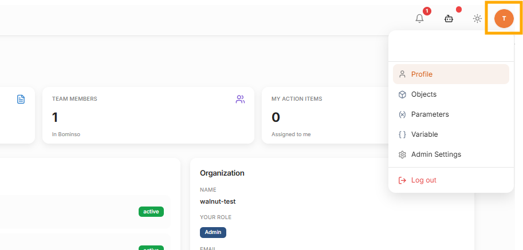Select the walnut-test organization name
The width and height of the screenshot is (523, 250).
(x=218, y=201)
